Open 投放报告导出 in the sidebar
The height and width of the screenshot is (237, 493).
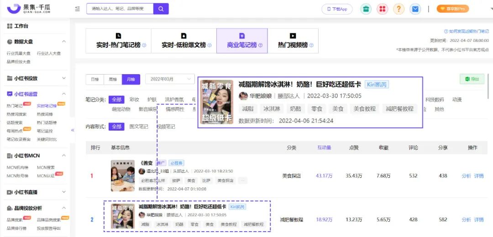click(x=48, y=228)
